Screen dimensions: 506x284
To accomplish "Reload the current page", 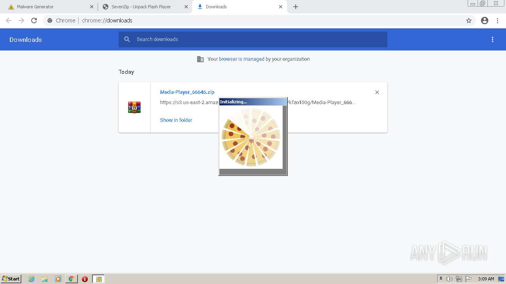I will point(34,21).
